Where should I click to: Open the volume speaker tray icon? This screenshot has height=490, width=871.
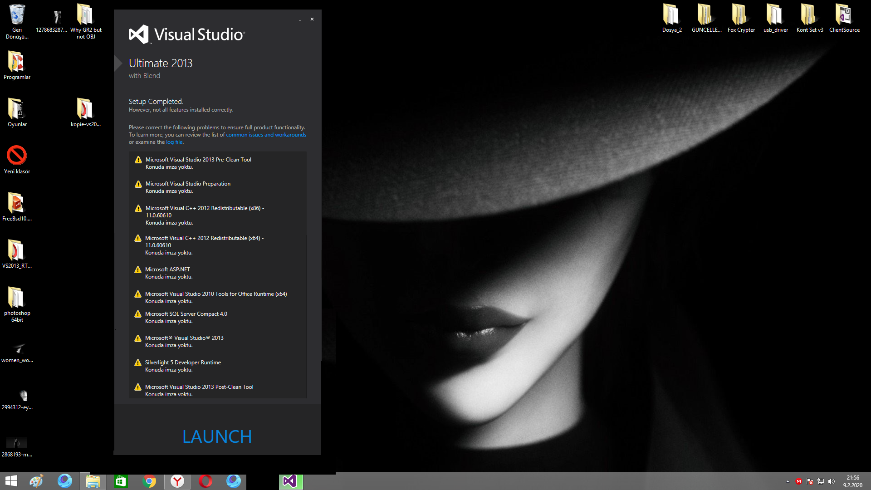click(831, 481)
